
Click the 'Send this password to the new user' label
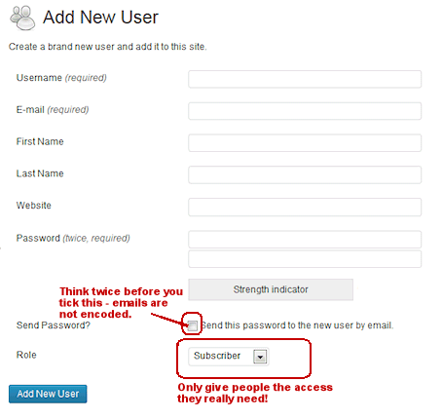coord(297,325)
